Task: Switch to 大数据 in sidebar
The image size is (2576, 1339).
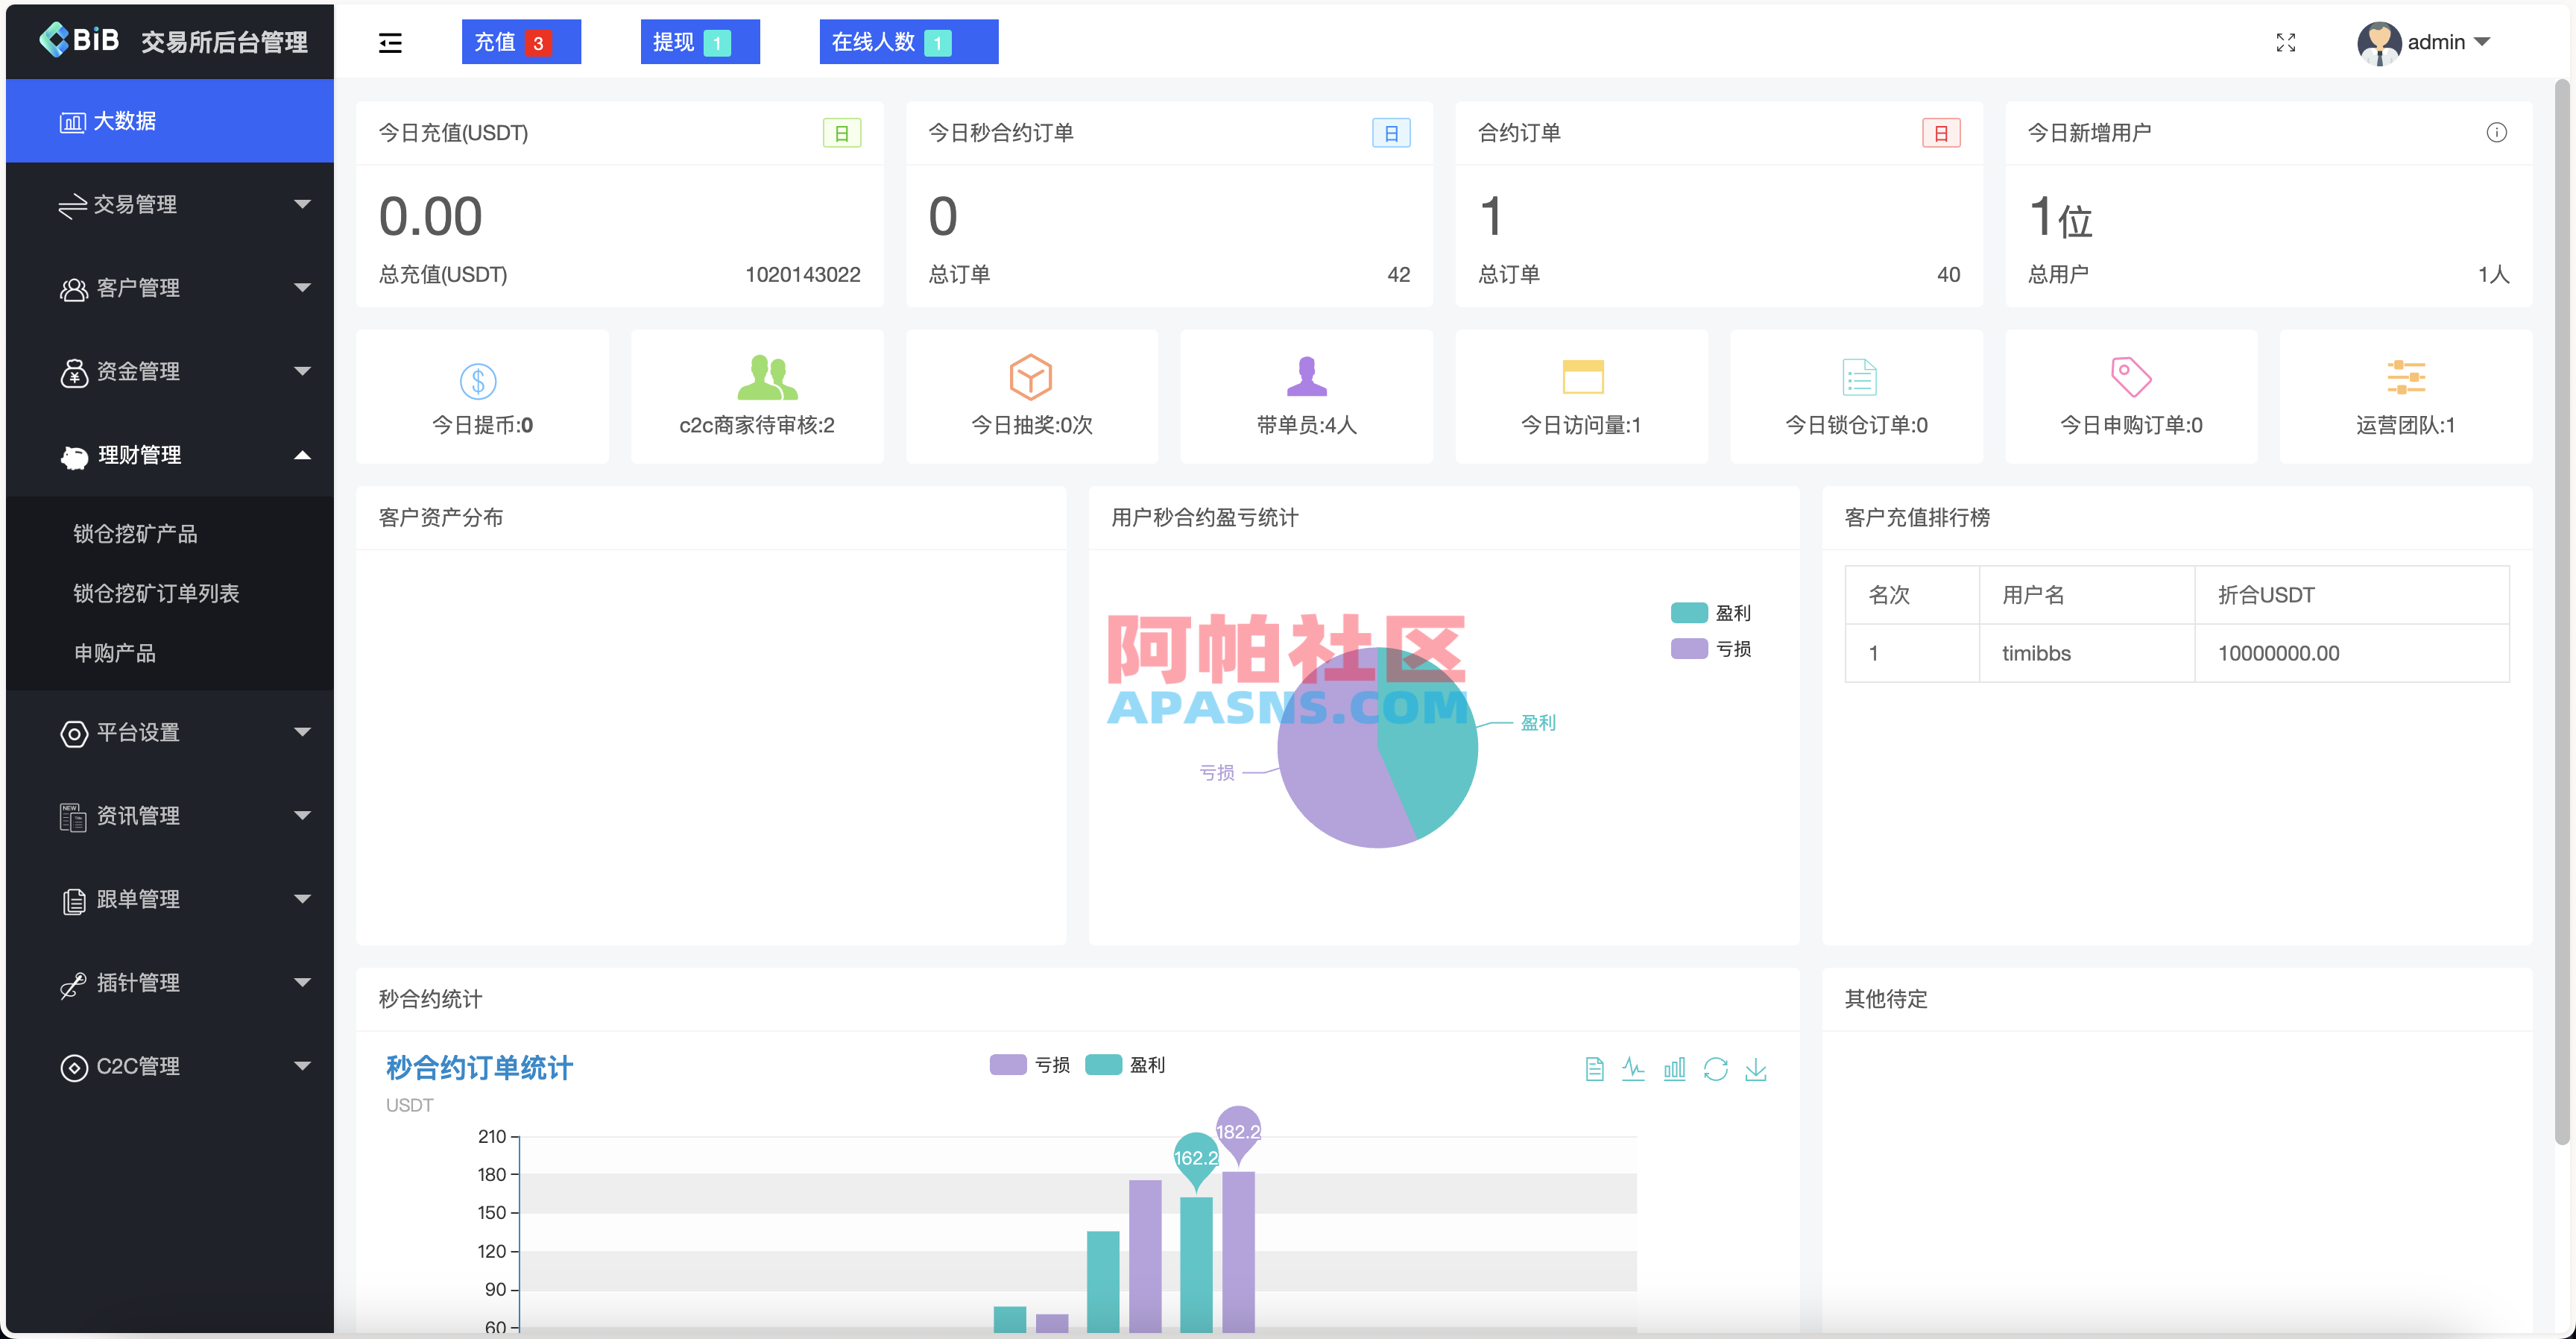Action: click(126, 121)
